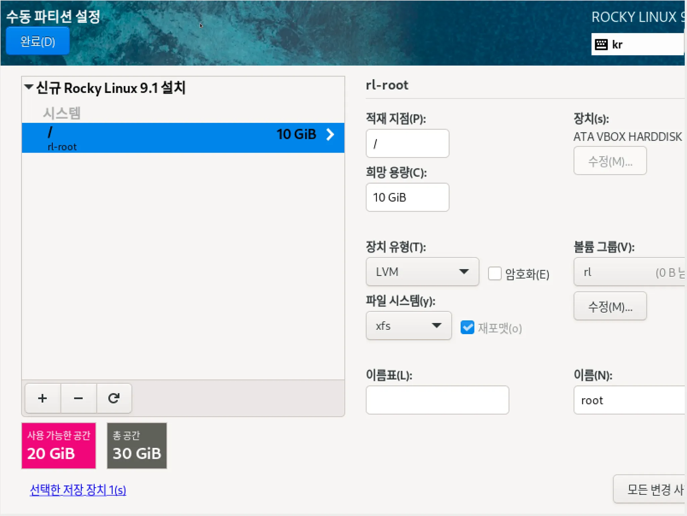
Task: Click the empty 이름표(L) label field
Action: [437, 400]
